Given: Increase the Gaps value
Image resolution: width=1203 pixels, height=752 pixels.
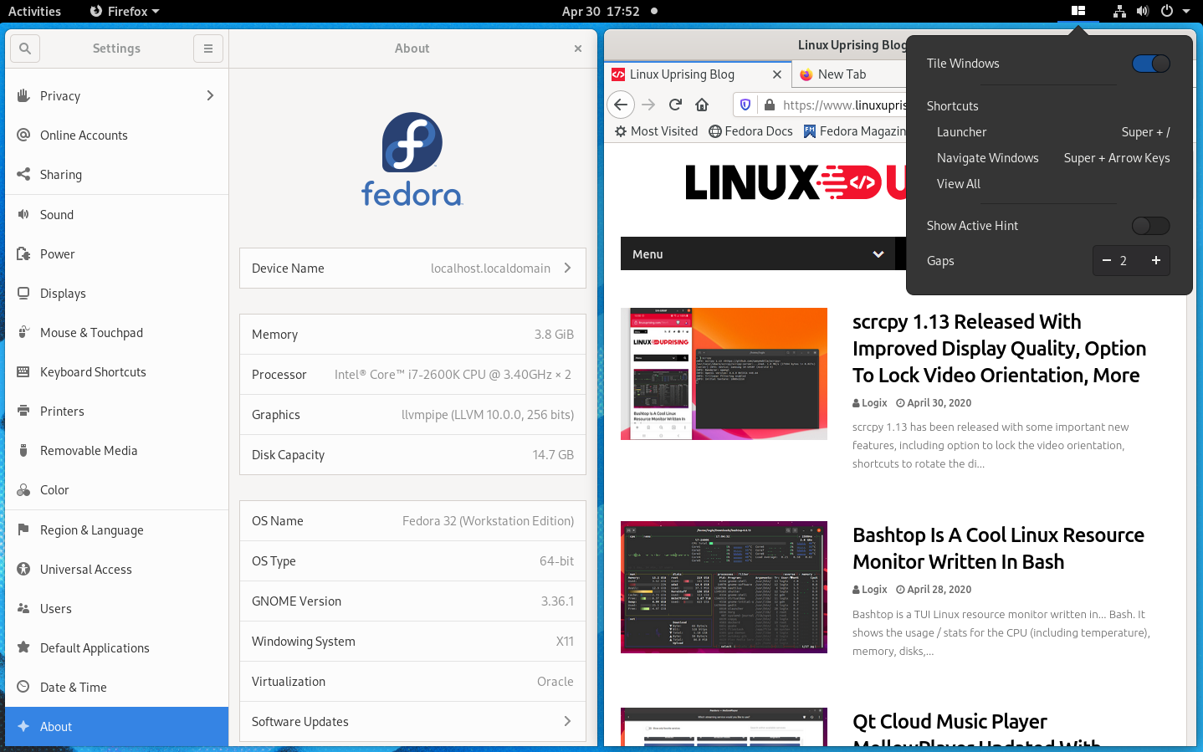Looking at the screenshot, I should (x=1156, y=260).
